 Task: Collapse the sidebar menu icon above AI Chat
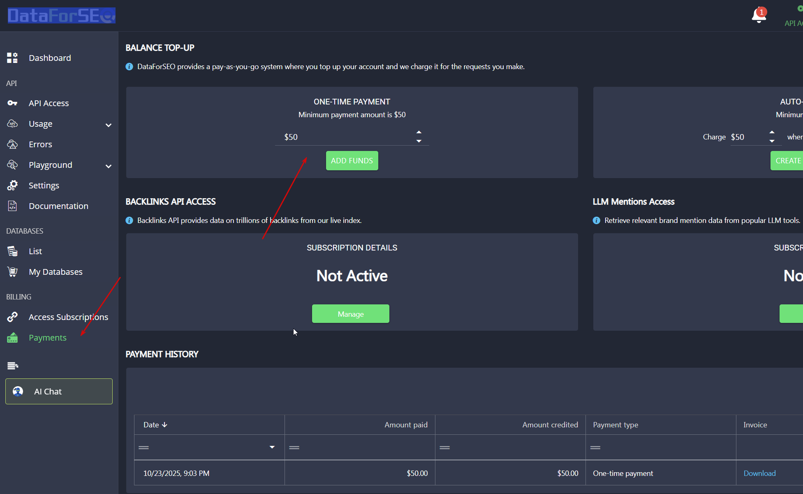coord(13,366)
